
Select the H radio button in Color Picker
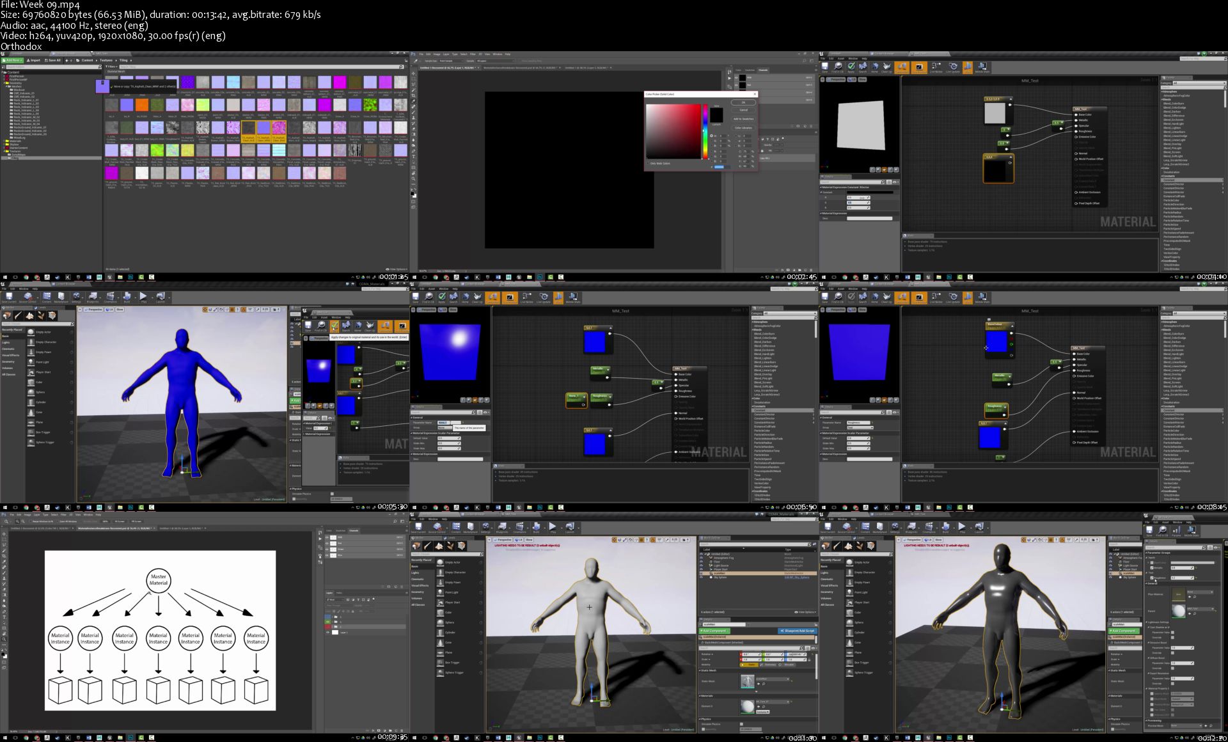coord(711,136)
